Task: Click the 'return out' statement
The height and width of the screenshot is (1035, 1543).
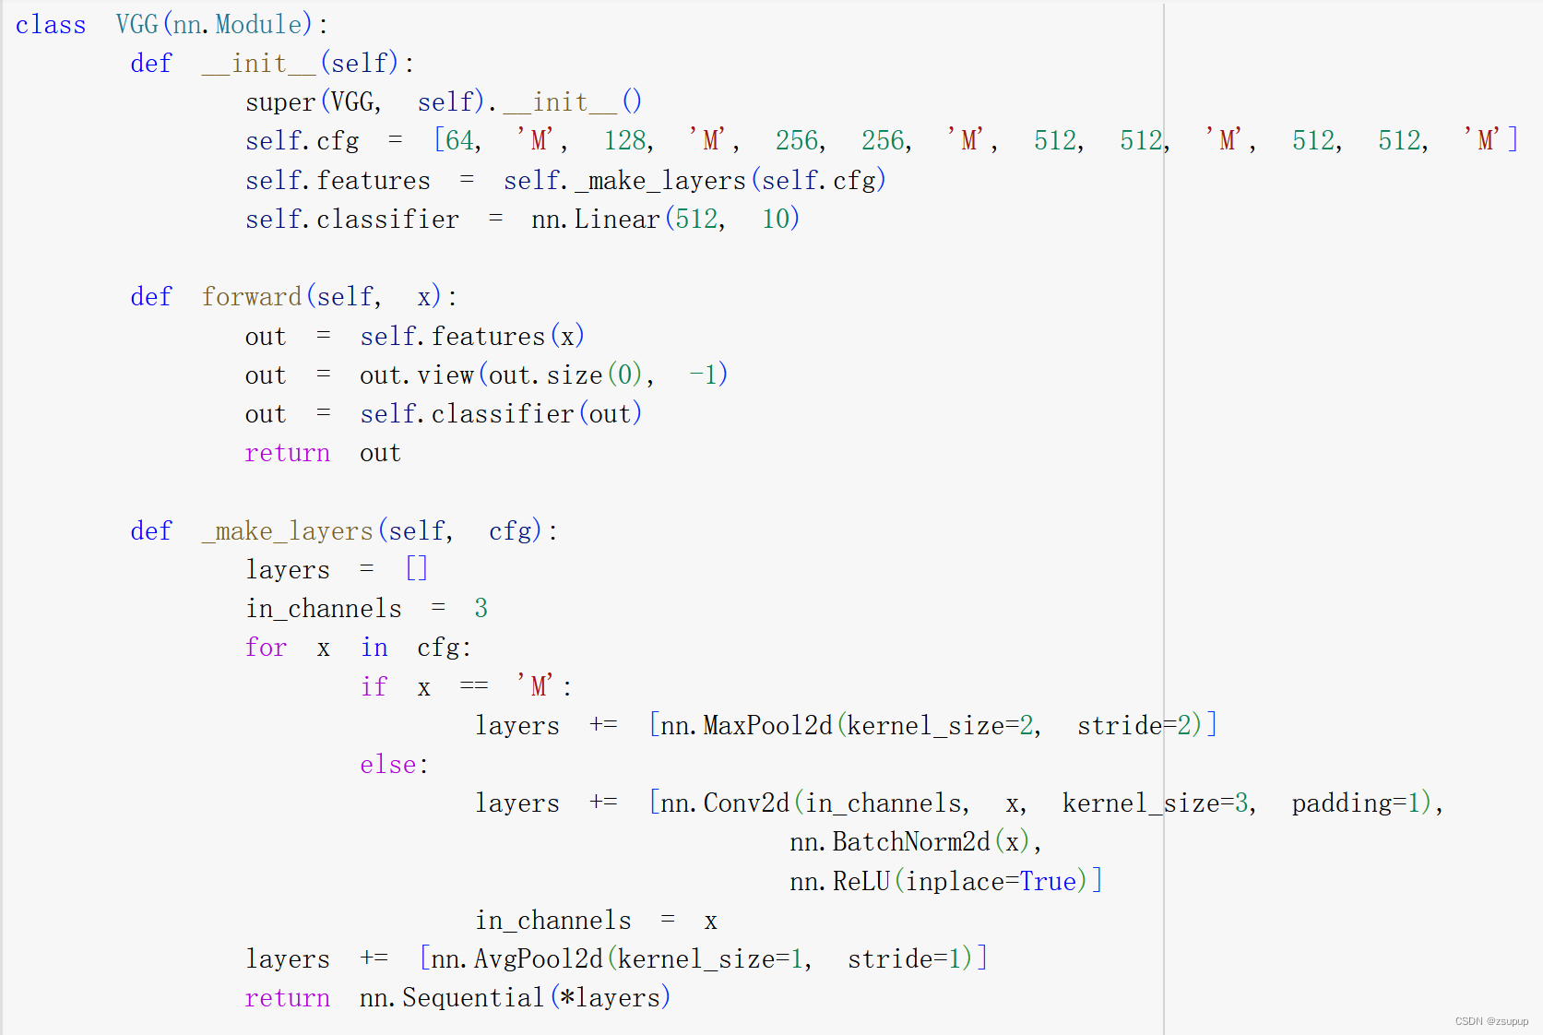Action: (323, 453)
